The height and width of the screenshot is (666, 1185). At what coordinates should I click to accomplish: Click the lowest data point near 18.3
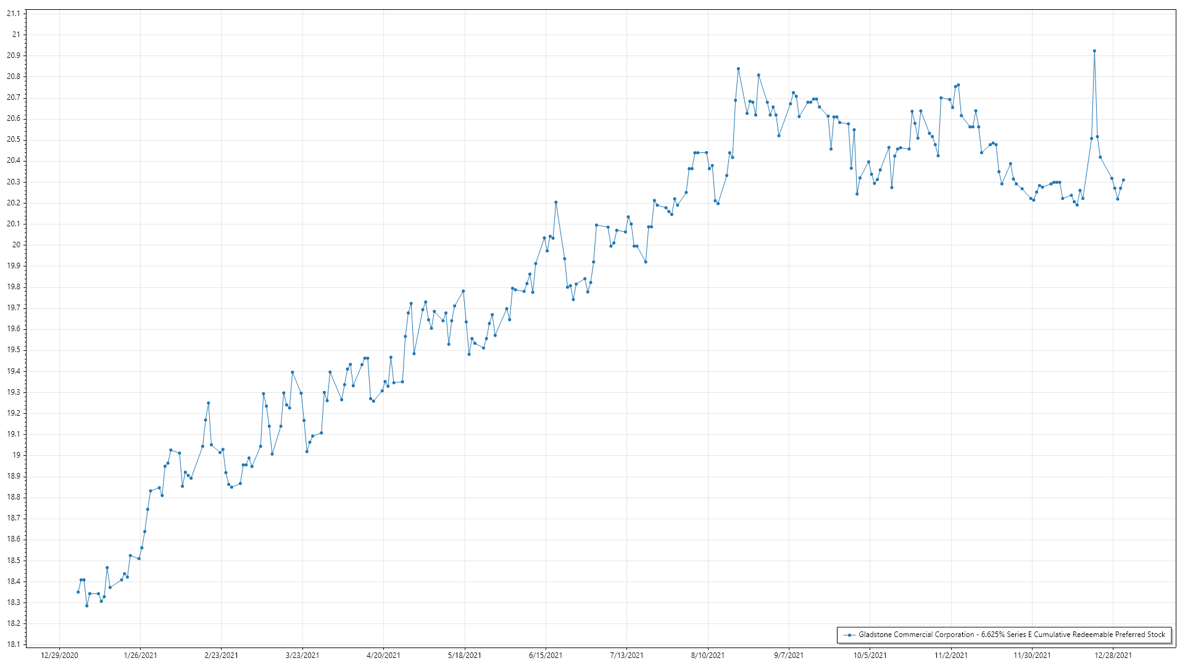point(87,606)
